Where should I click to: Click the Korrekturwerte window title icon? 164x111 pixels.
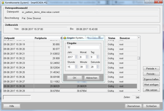(3, 2)
